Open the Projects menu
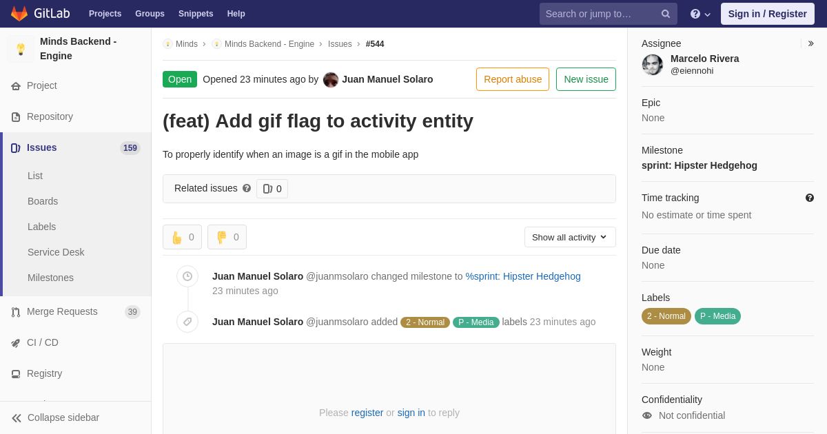 [x=105, y=14]
